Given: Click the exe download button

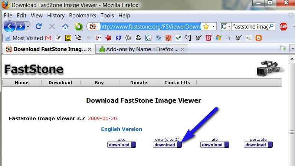Looking at the screenshot, I should coord(122,145).
